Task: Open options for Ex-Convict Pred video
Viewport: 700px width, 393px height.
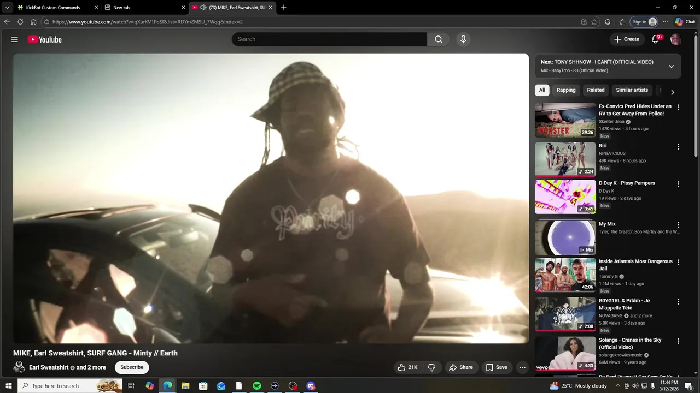Action: tap(679, 108)
